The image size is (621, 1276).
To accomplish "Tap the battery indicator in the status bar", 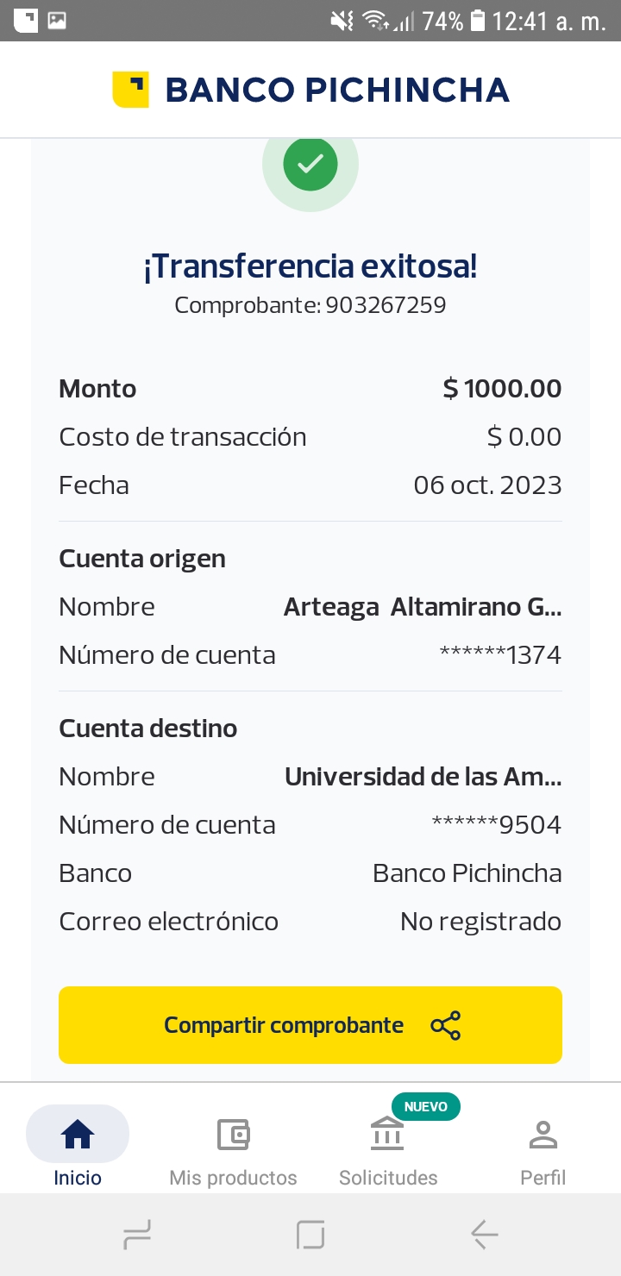I will (478, 21).
